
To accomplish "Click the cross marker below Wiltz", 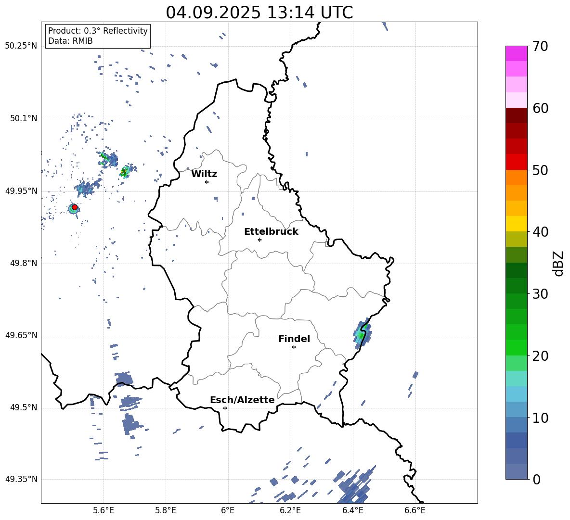I will 207,182.
